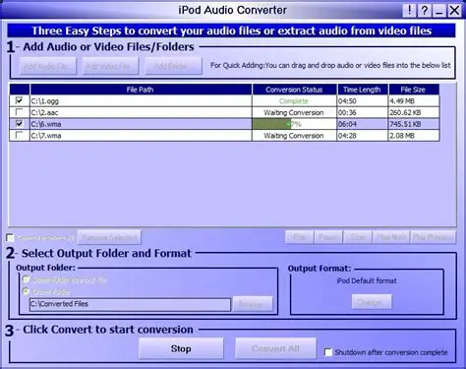This screenshot has height=369, width=466.
Task: Click the 04:28 time length cell
Action: tap(362, 136)
